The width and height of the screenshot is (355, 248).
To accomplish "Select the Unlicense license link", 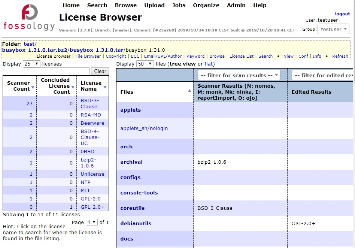I will click(x=92, y=174).
